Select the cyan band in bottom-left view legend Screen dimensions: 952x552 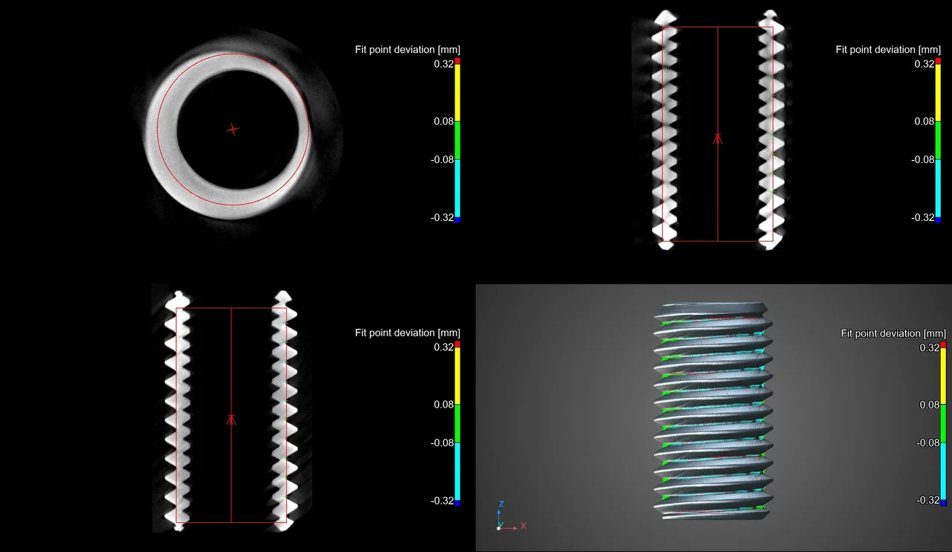(x=458, y=472)
